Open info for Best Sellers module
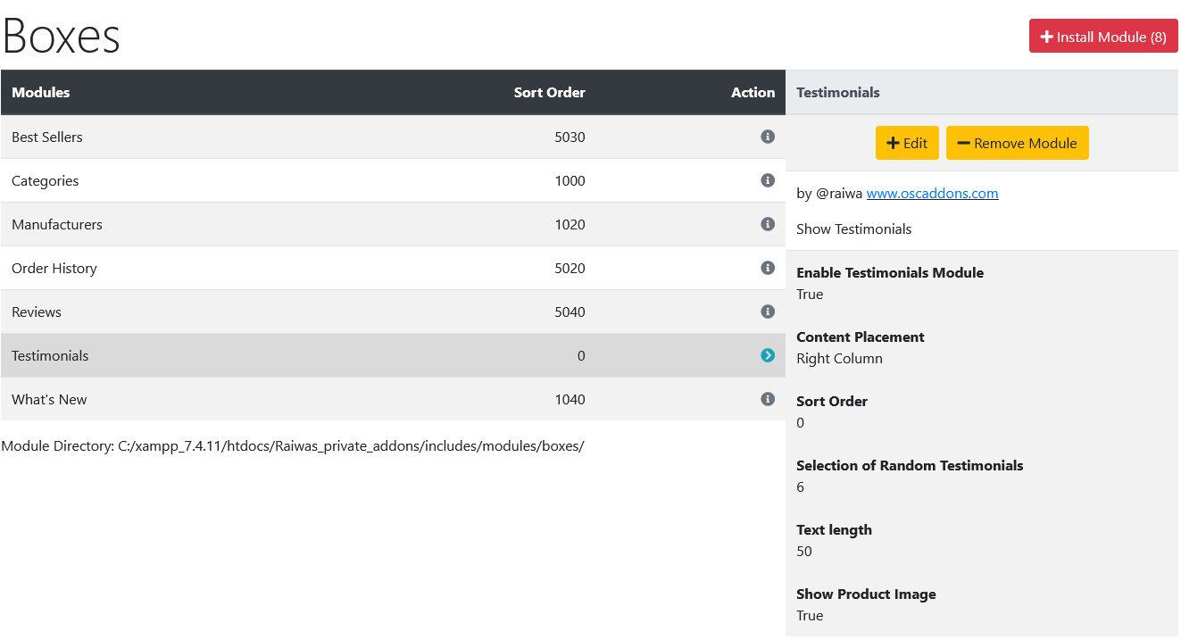This screenshot has height=640, width=1181. coord(768,137)
